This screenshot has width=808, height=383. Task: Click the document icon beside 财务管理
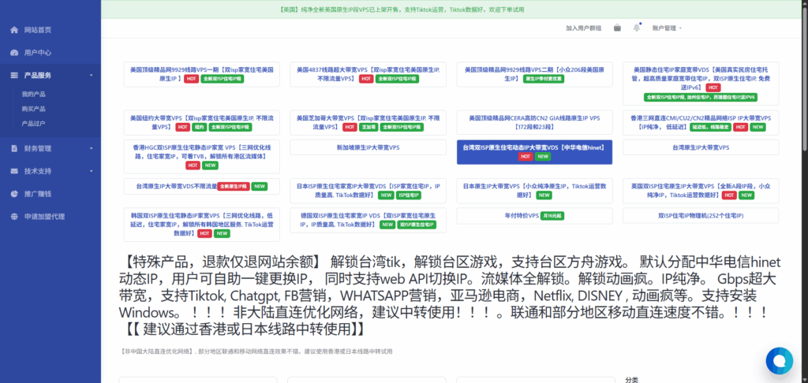pos(14,148)
